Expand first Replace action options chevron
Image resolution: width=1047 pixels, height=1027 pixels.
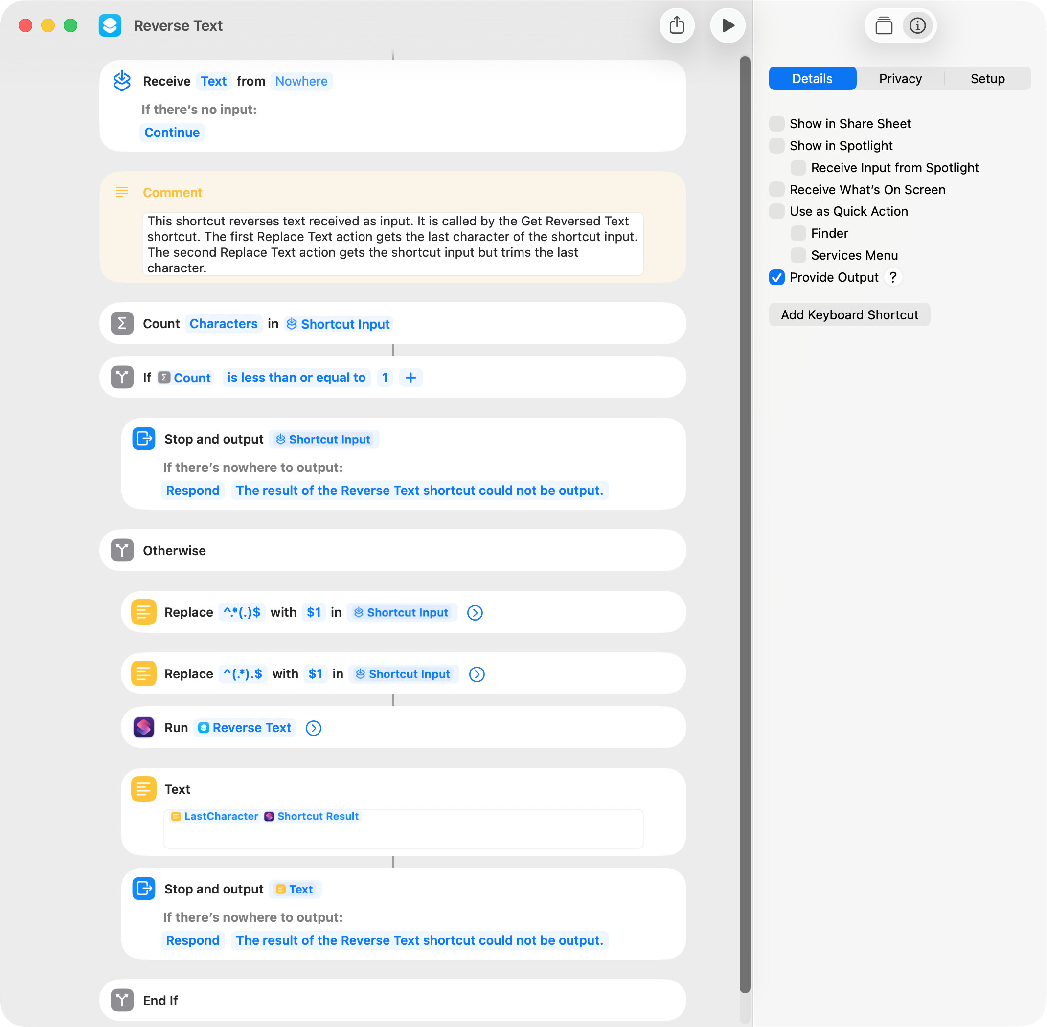click(x=475, y=613)
